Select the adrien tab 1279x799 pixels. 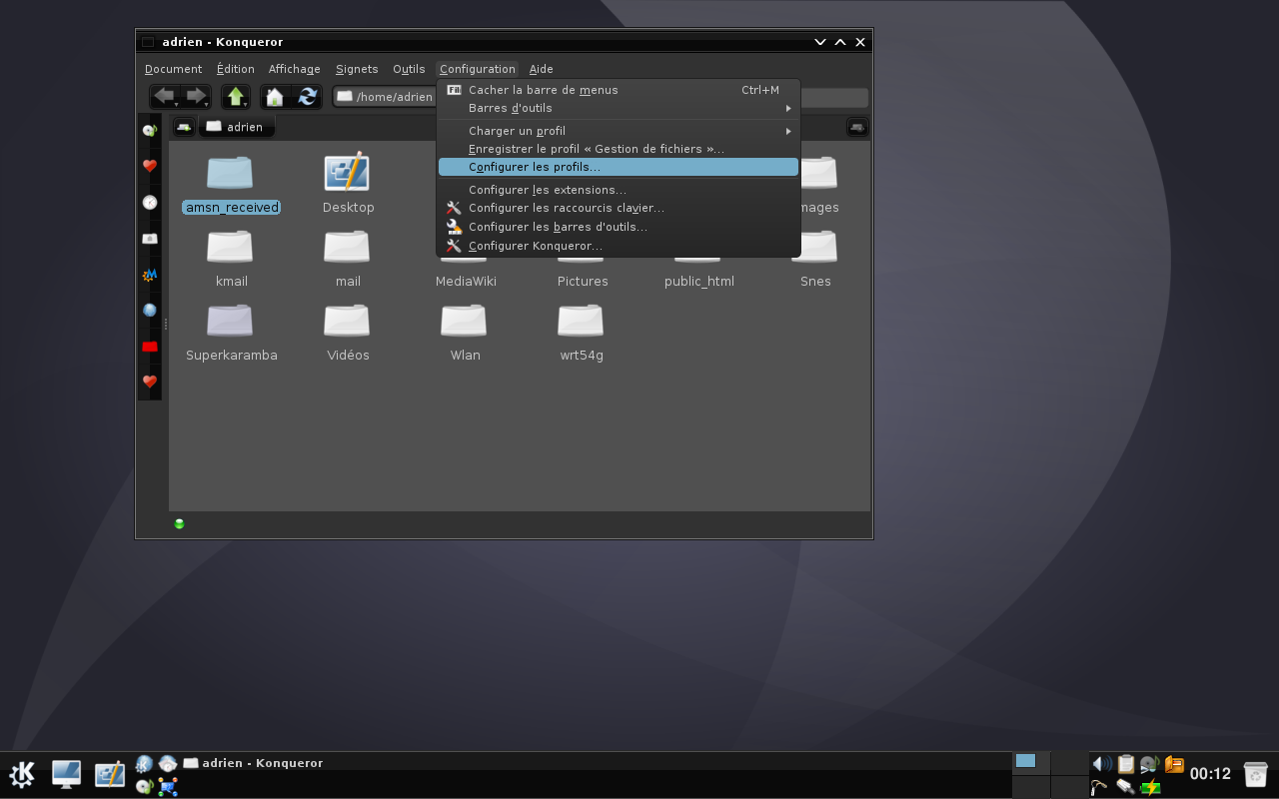(x=235, y=127)
